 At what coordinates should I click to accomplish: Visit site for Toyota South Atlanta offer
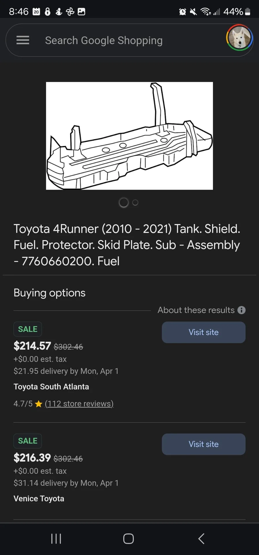203,332
